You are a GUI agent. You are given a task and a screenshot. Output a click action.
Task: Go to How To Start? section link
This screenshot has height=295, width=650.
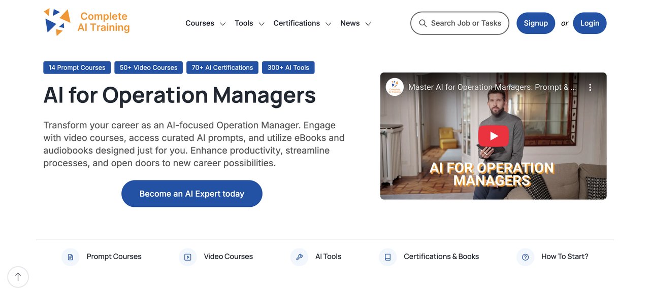(x=565, y=256)
